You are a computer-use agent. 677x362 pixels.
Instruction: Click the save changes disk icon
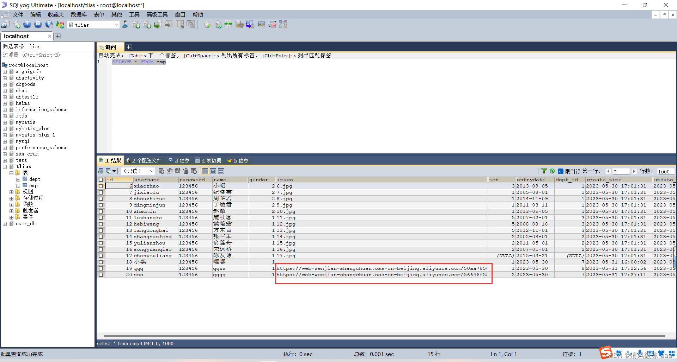pos(178,171)
